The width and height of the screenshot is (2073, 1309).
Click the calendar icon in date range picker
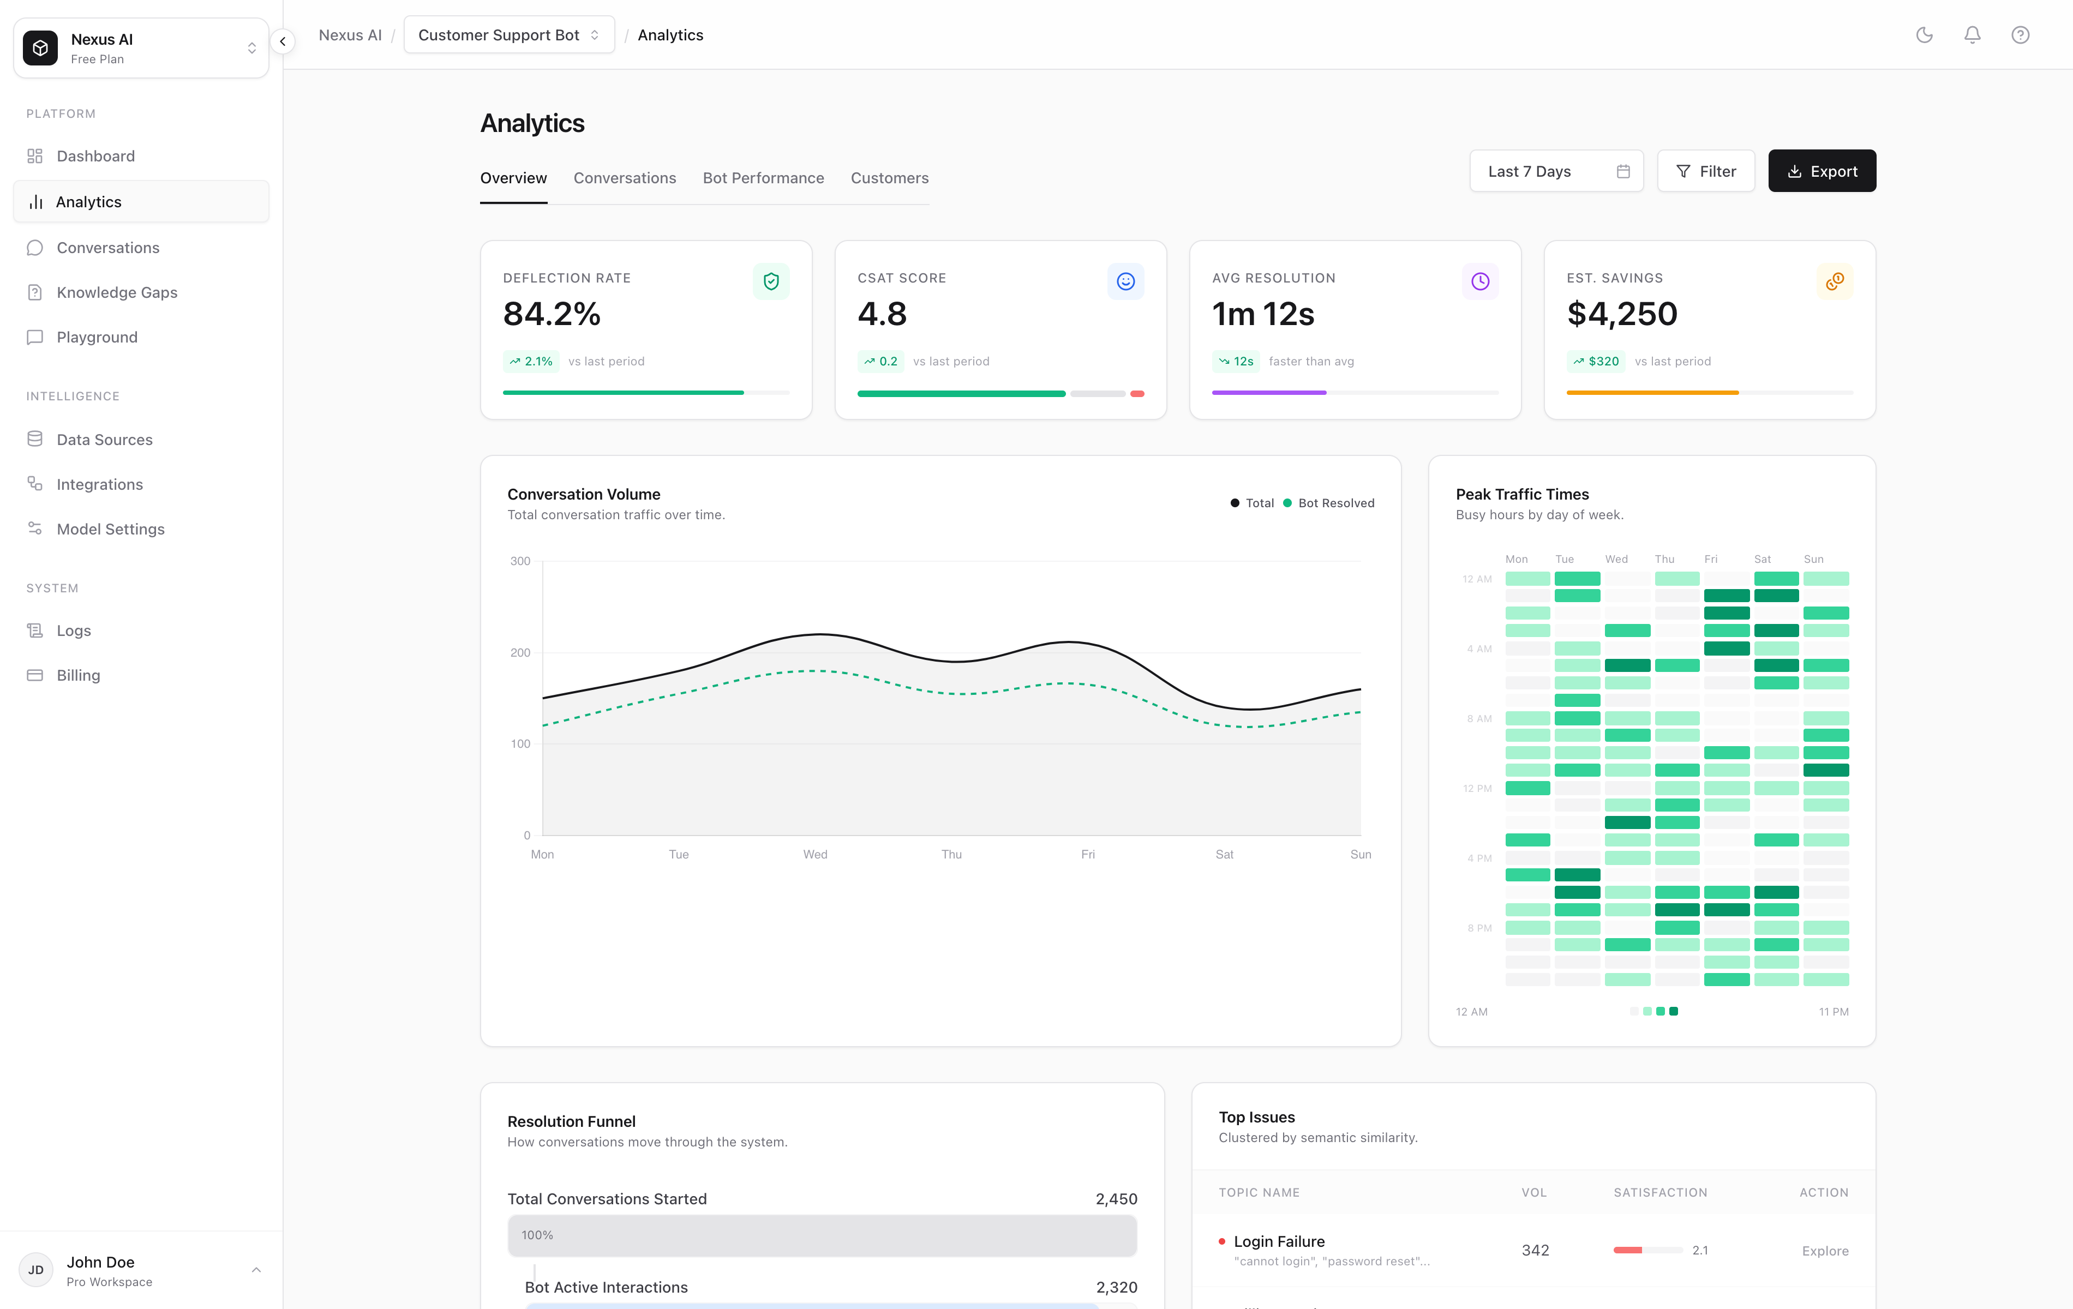(1623, 171)
